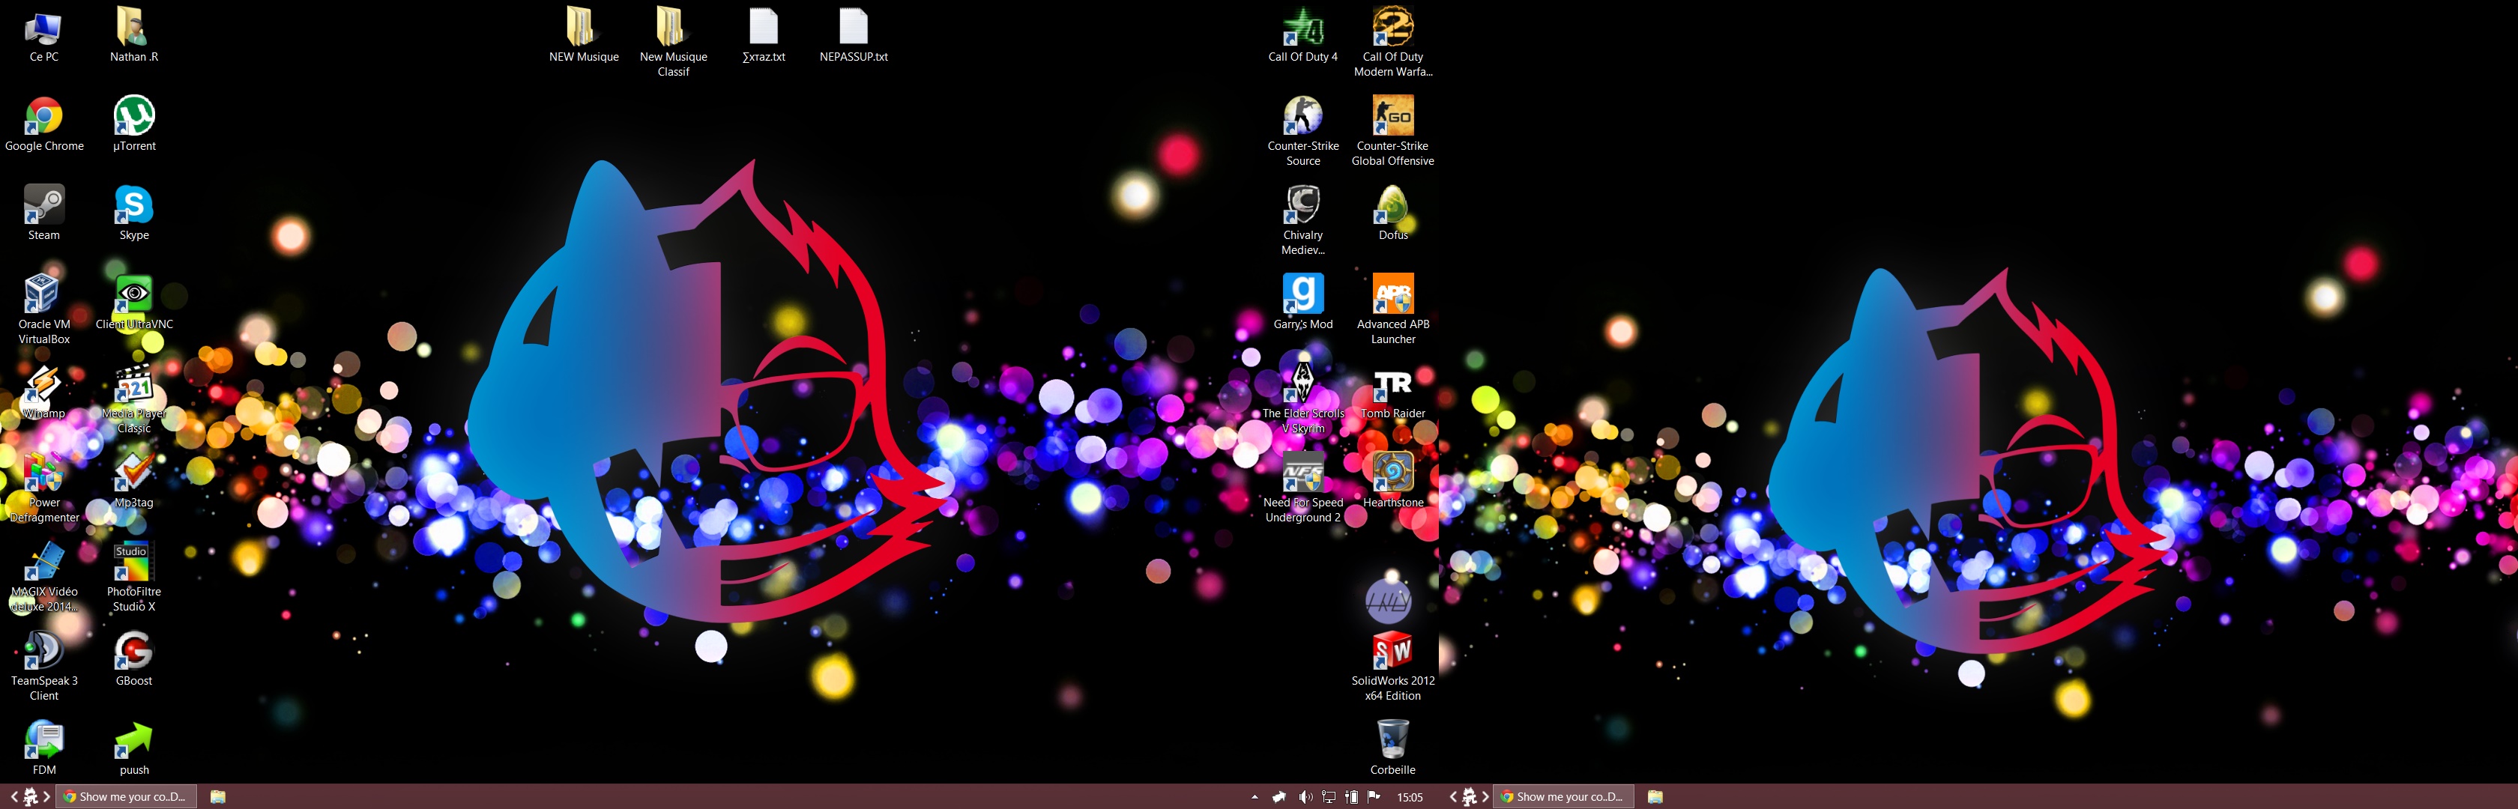Select the unlabeled round icon above SolidWorks

1388,600
